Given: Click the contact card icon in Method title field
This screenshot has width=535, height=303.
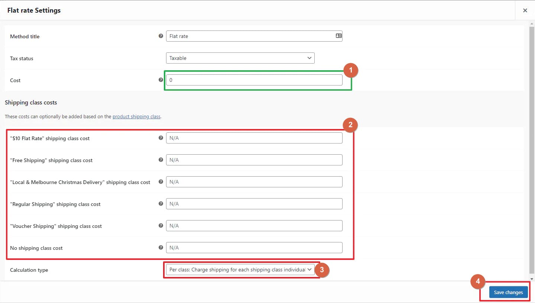Looking at the screenshot, I should click(338, 36).
